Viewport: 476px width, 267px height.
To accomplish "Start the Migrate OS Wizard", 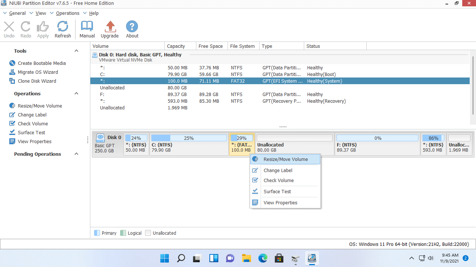I will (x=38, y=72).
